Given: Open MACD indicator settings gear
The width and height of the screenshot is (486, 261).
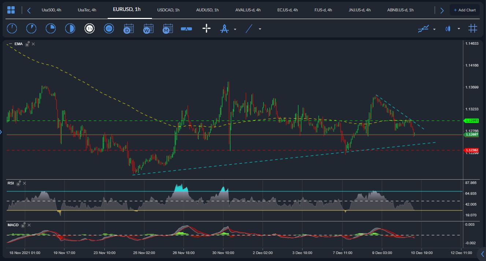Looking at the screenshot, I should [x=23, y=225].
